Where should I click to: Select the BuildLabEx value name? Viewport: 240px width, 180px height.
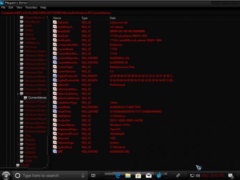pyautogui.click(x=64, y=40)
